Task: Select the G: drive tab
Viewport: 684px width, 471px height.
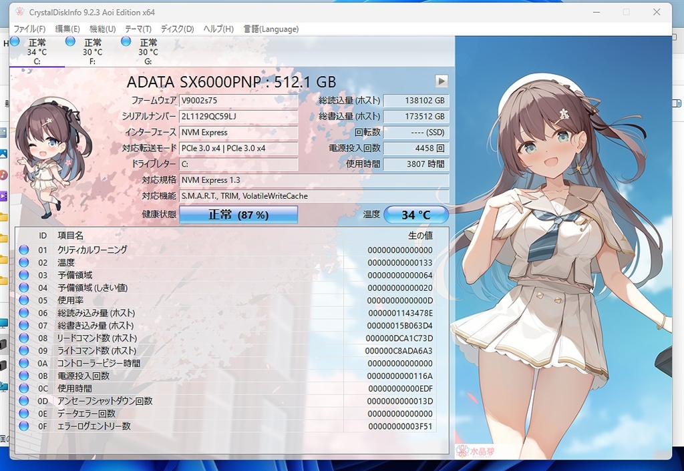Action: (148, 51)
